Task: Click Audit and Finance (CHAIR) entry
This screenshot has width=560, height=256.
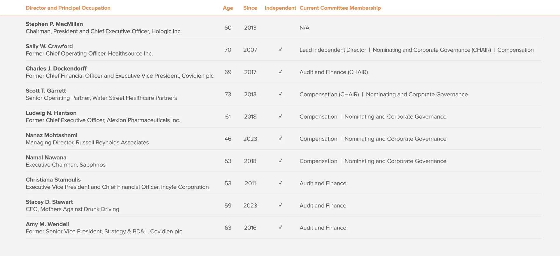Action: (334, 72)
